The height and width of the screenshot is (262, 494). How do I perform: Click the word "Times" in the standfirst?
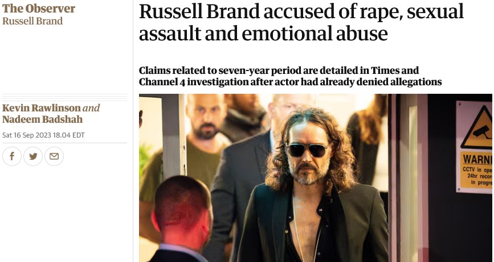click(387, 70)
